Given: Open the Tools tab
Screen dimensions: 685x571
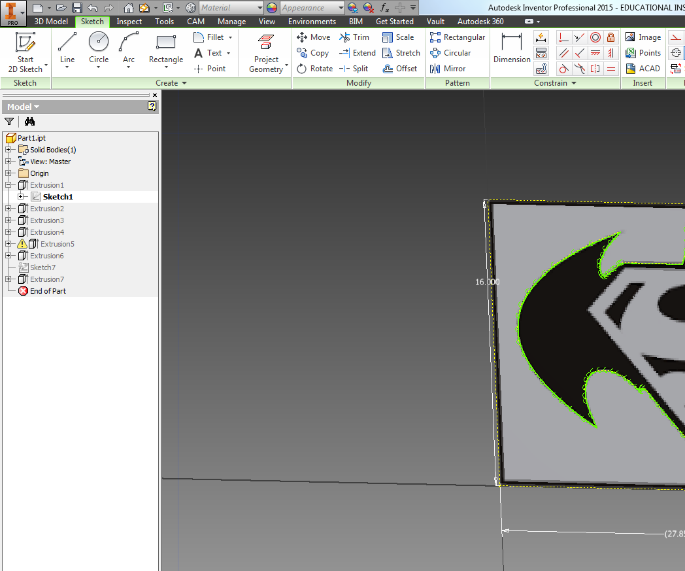Looking at the screenshot, I should coord(164,22).
